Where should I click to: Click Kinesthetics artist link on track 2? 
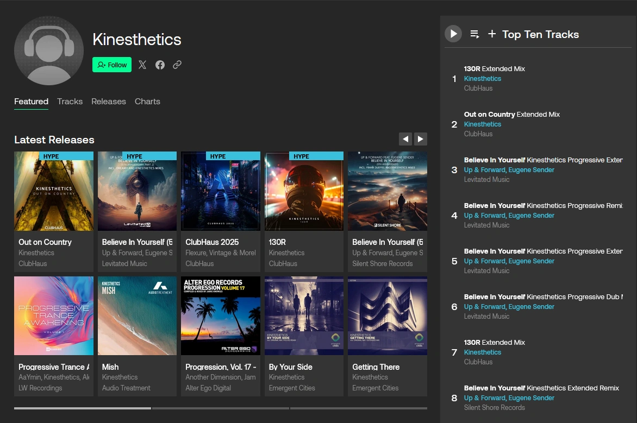point(483,124)
